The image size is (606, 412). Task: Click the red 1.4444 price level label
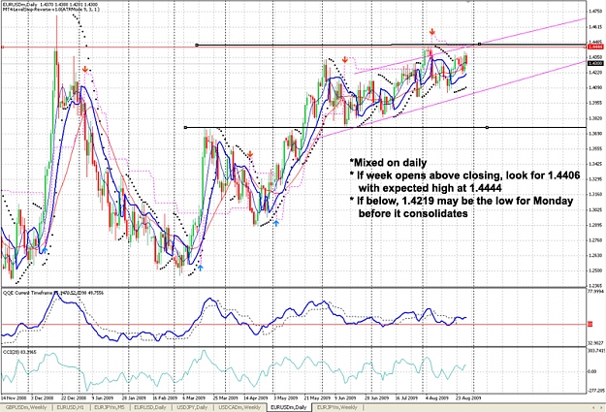595,47
